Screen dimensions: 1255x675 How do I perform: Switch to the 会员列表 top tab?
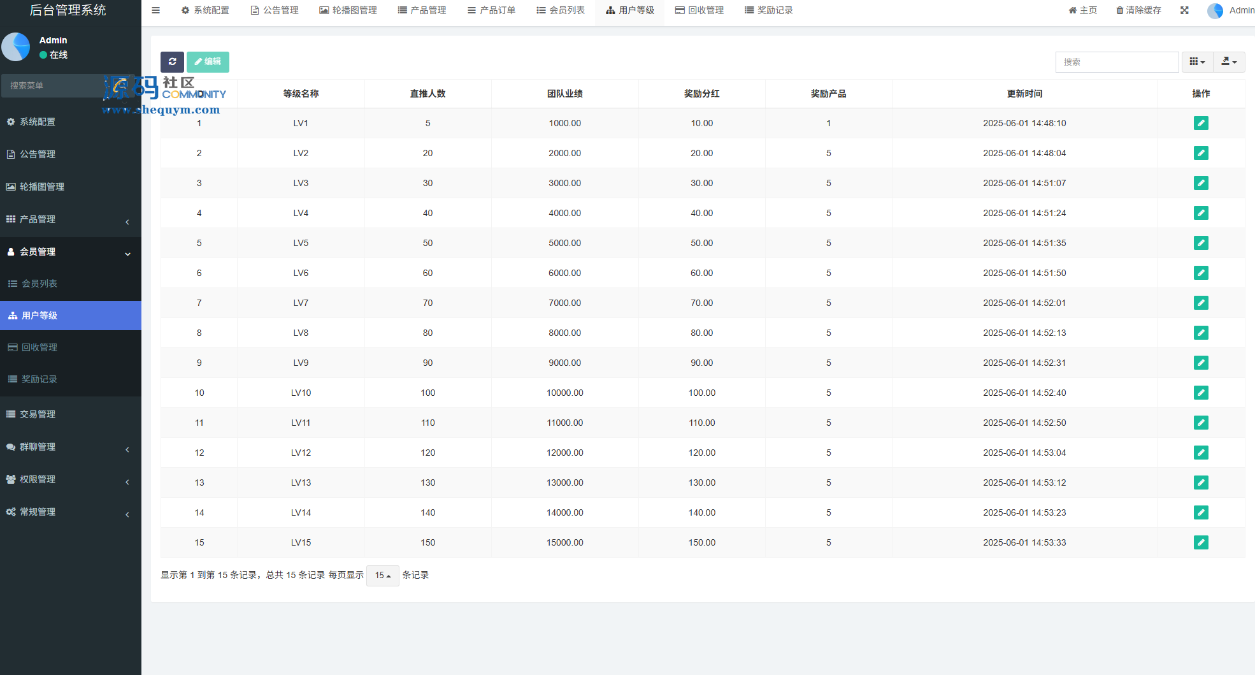561,10
